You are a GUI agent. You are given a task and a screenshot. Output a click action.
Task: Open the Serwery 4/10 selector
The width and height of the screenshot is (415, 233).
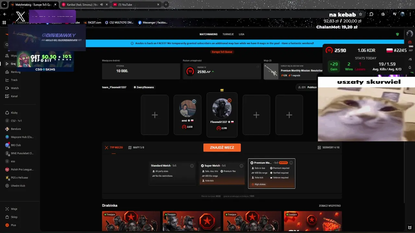tap(329, 148)
